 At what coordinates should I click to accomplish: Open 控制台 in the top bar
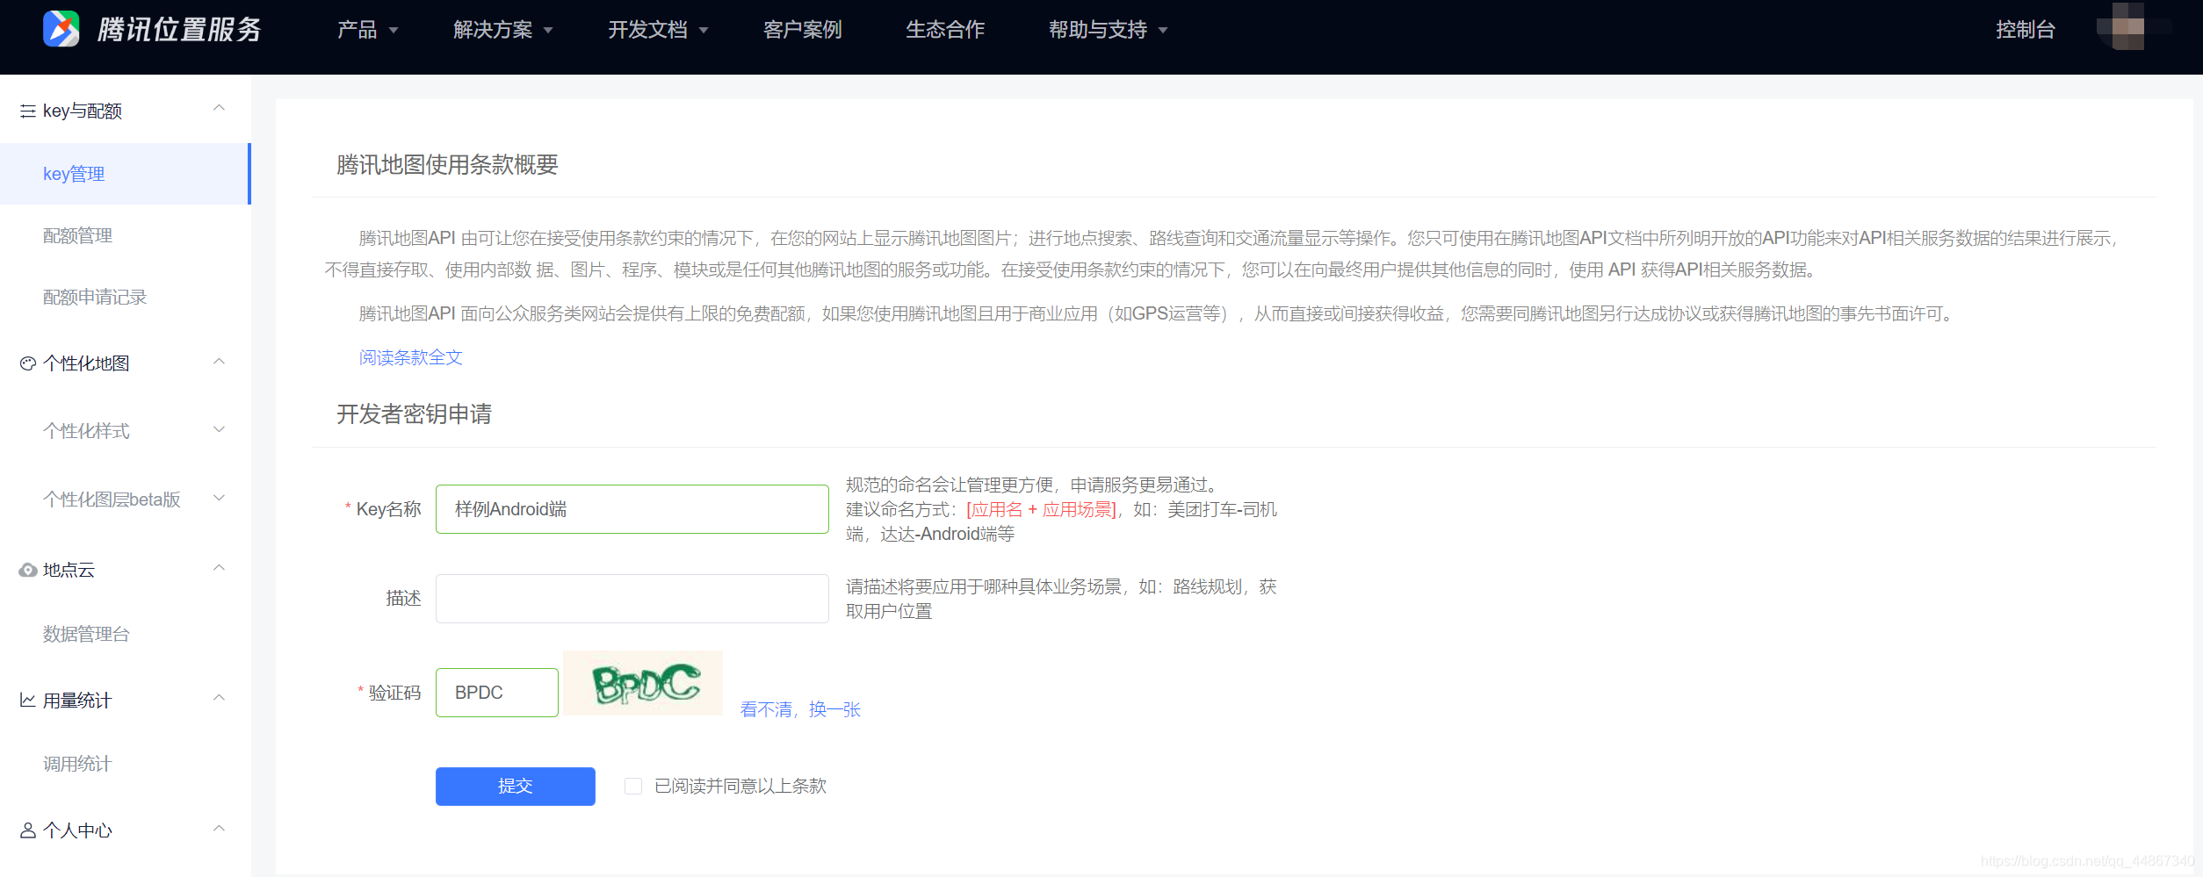coord(2025,30)
